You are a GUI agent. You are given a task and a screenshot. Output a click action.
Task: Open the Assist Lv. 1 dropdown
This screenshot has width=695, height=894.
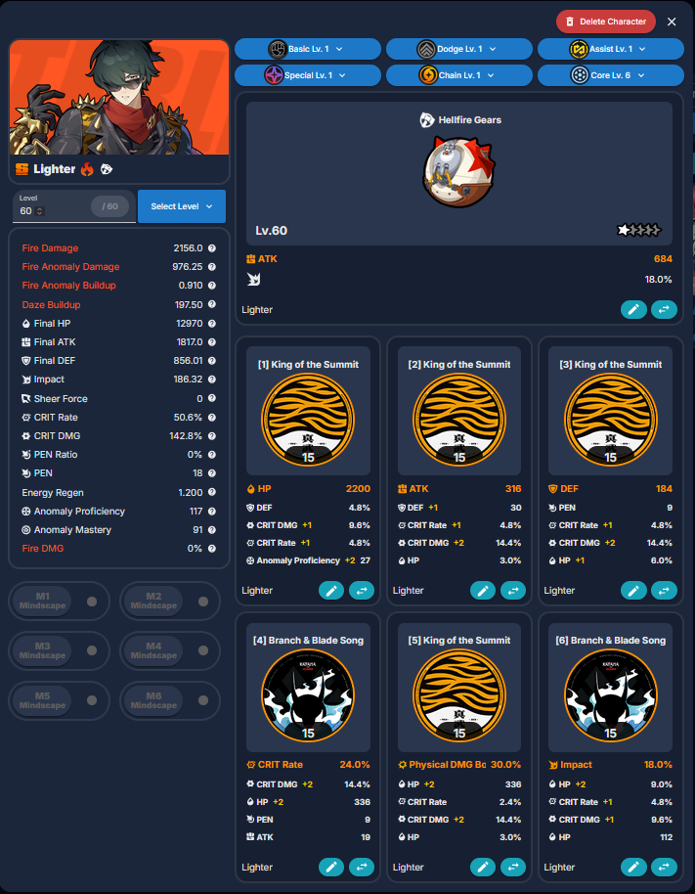click(x=611, y=49)
